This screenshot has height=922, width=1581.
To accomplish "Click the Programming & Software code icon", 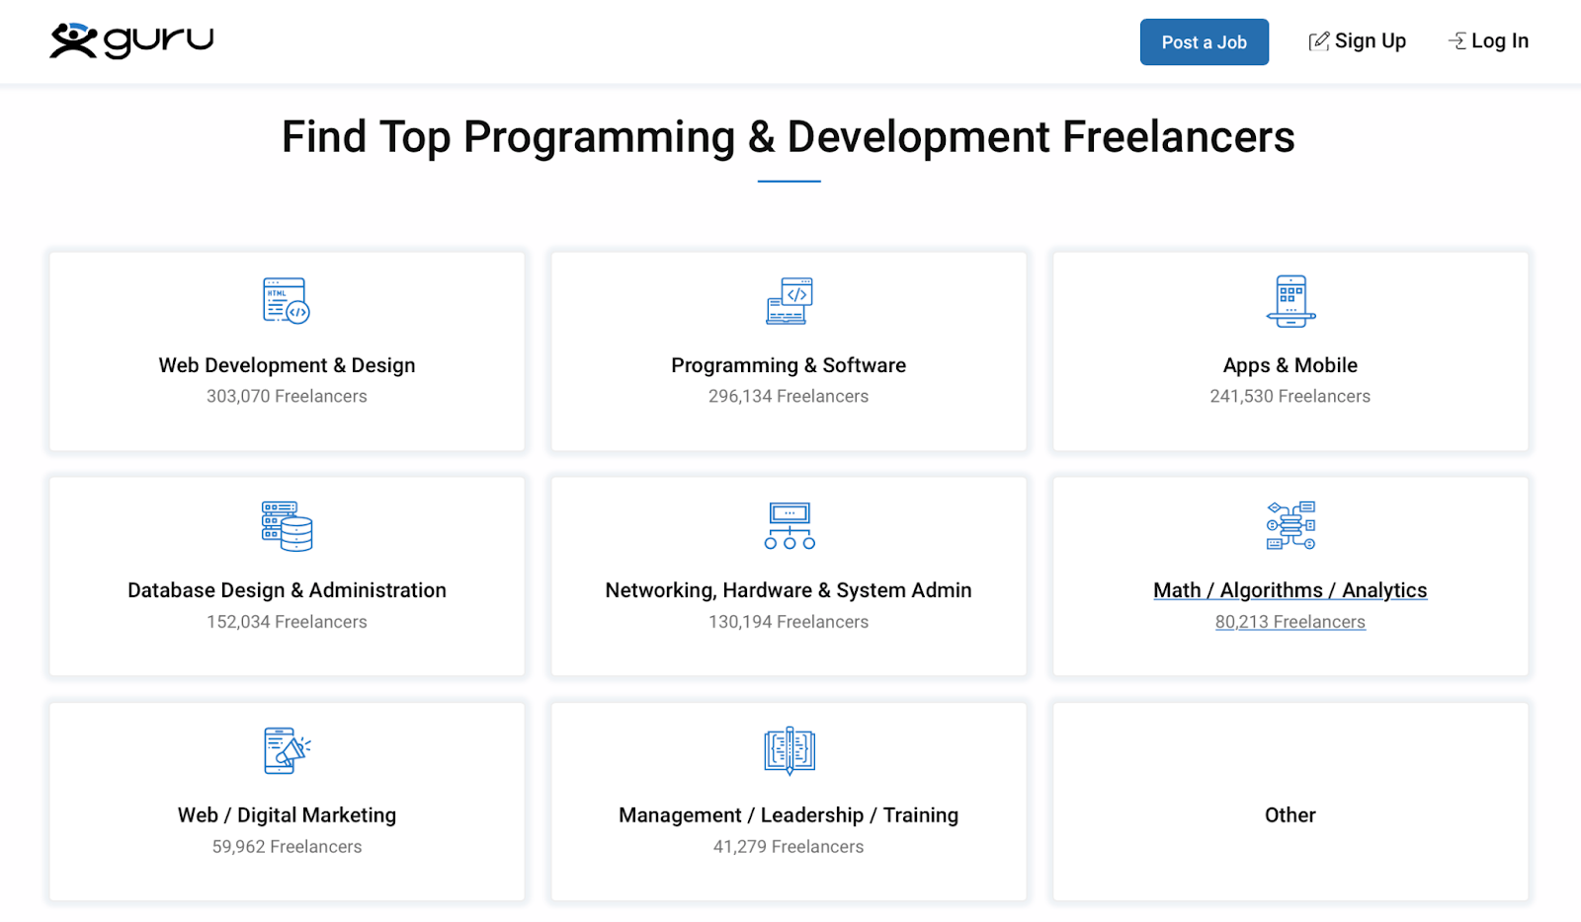I will click(x=789, y=301).
